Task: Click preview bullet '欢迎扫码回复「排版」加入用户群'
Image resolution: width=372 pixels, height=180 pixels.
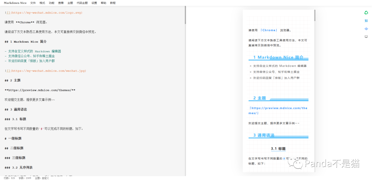Action: 276,78
